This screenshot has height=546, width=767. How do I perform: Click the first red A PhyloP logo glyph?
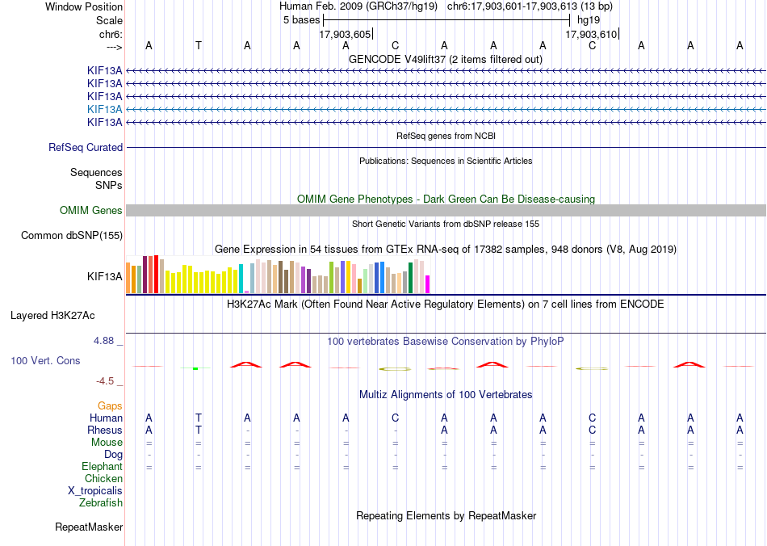246,364
